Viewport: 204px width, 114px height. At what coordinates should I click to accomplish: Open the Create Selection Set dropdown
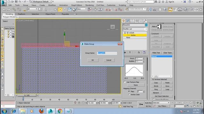(137, 9)
